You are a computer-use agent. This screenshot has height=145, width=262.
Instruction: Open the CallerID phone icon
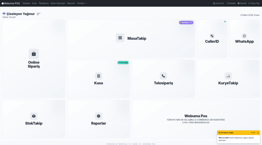212,36
